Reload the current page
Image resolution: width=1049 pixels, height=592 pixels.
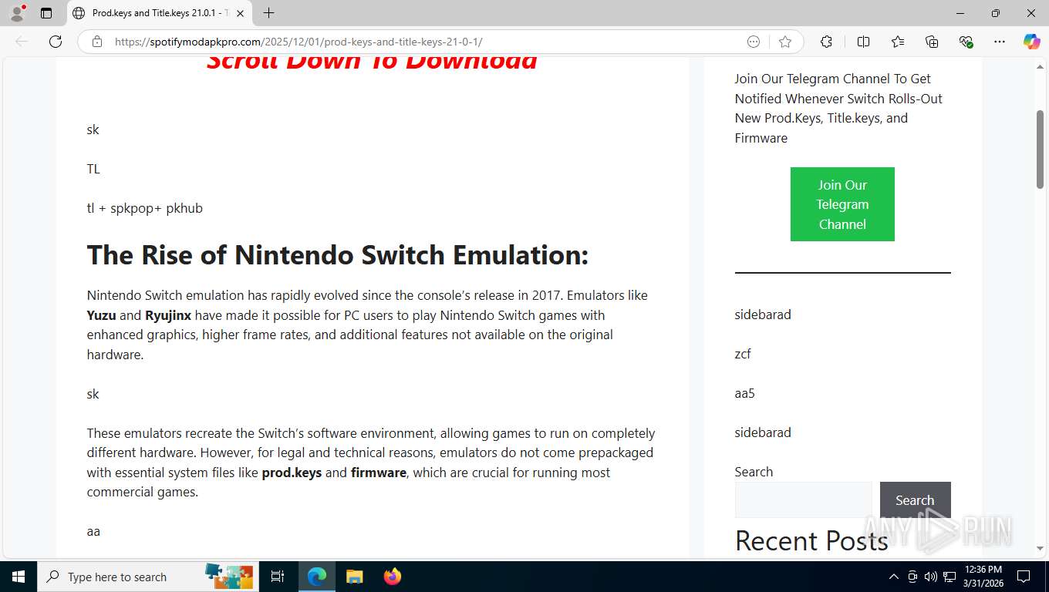[56, 42]
